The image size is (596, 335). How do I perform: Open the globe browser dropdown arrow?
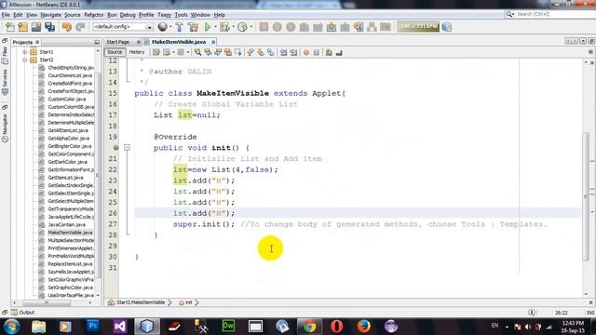click(x=169, y=27)
